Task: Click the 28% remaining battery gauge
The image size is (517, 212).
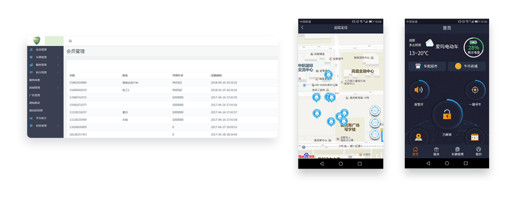Action: click(x=474, y=48)
